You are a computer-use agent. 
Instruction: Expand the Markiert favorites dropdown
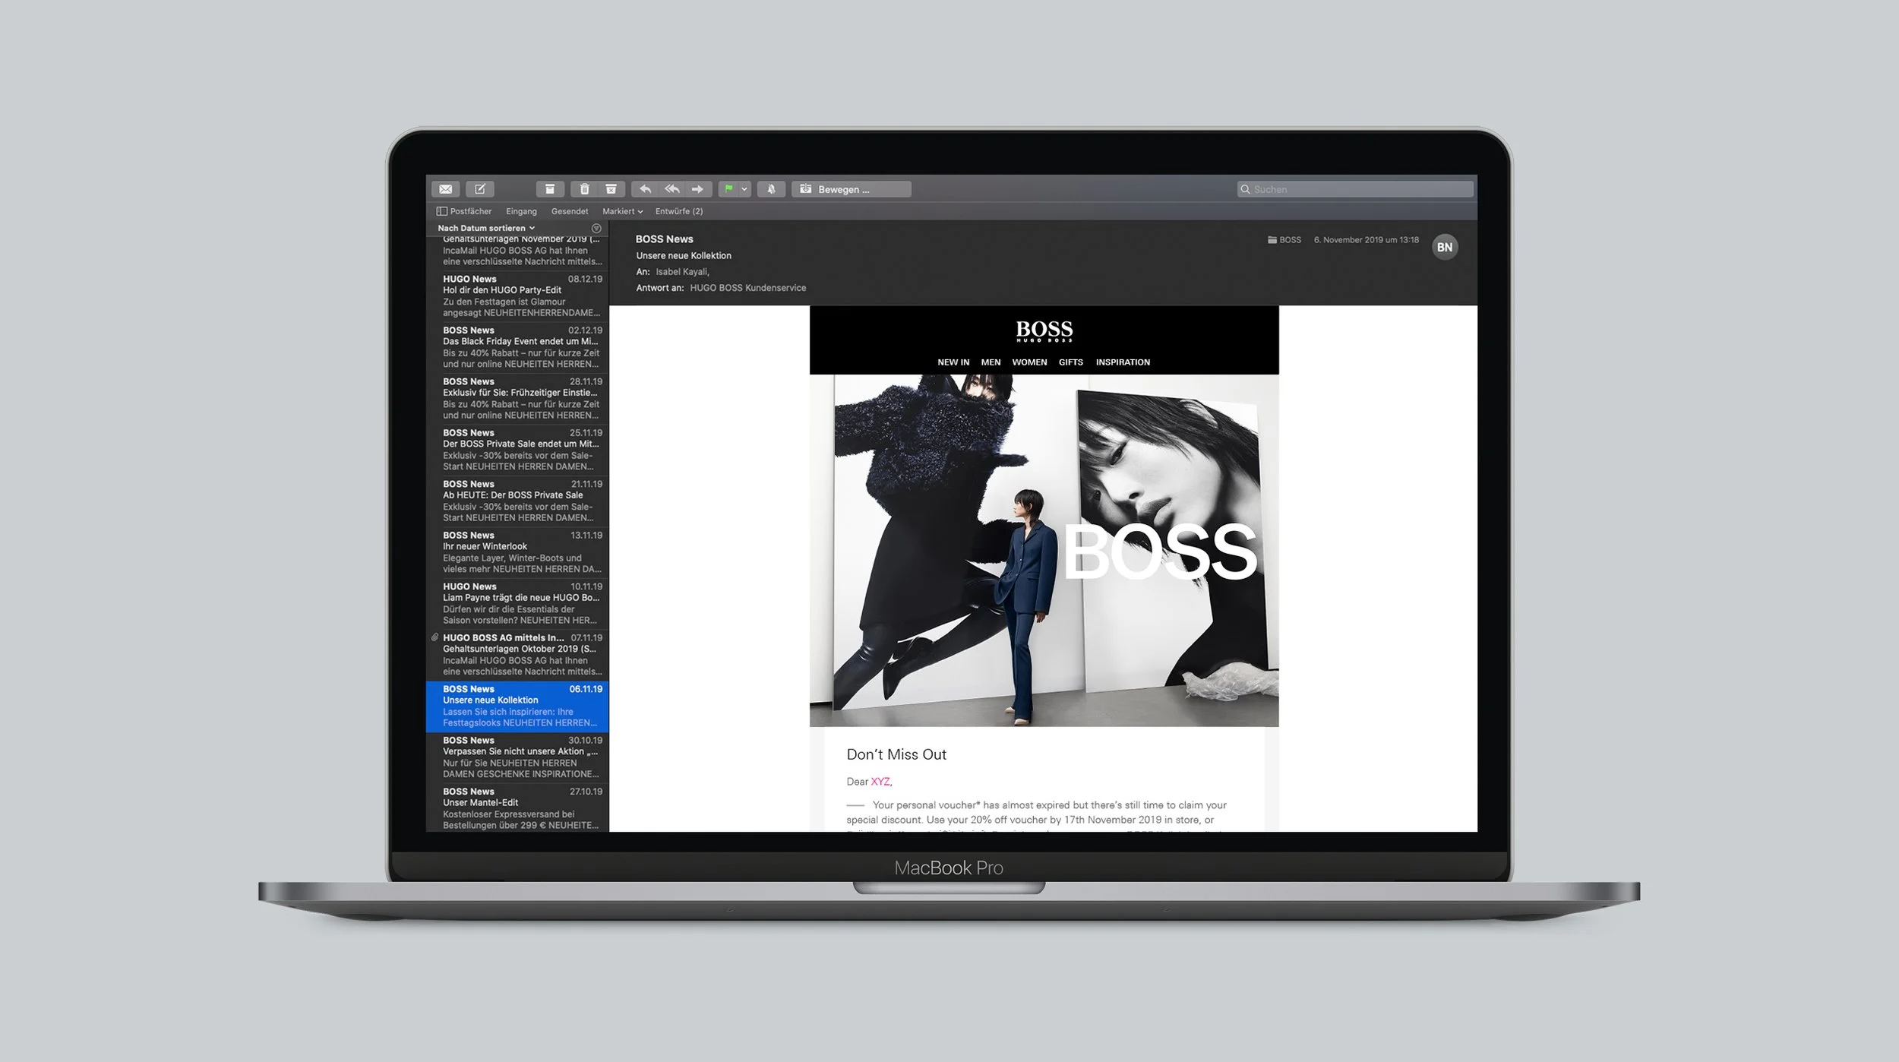point(623,211)
